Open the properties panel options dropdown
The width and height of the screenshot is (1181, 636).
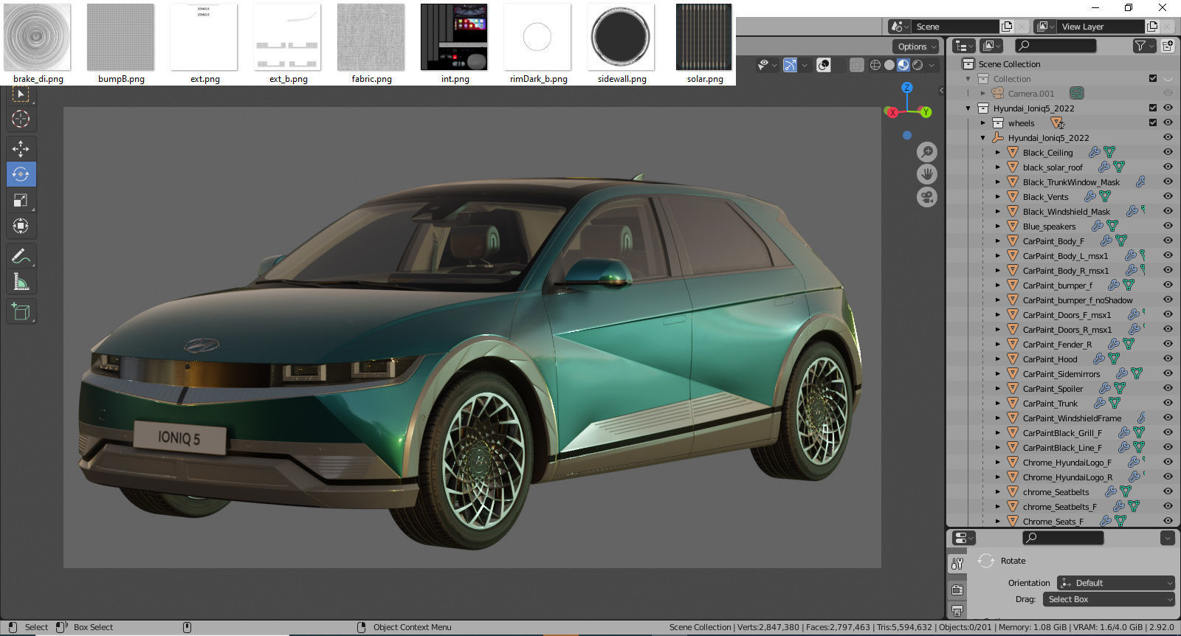(x=1168, y=538)
